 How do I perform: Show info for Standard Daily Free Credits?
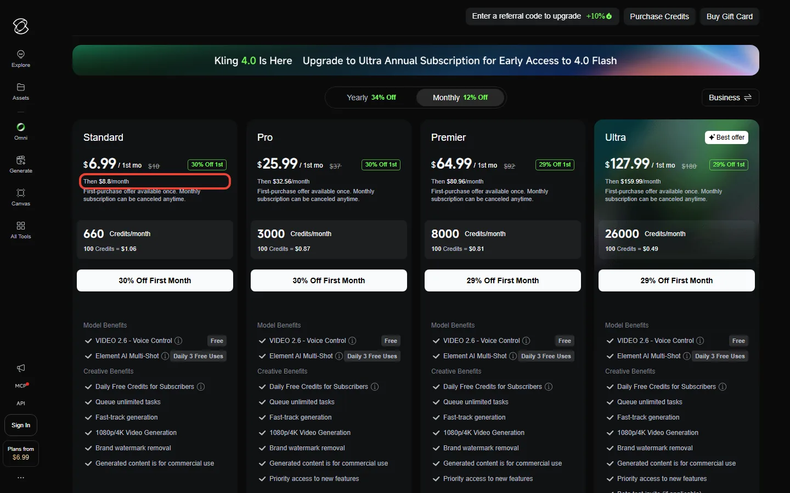click(x=201, y=387)
